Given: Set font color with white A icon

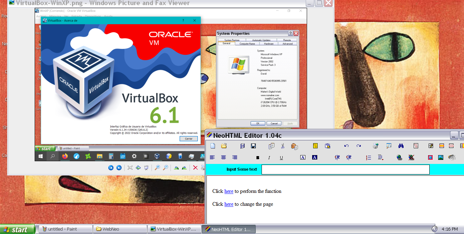Looking at the screenshot, I should [303, 157].
